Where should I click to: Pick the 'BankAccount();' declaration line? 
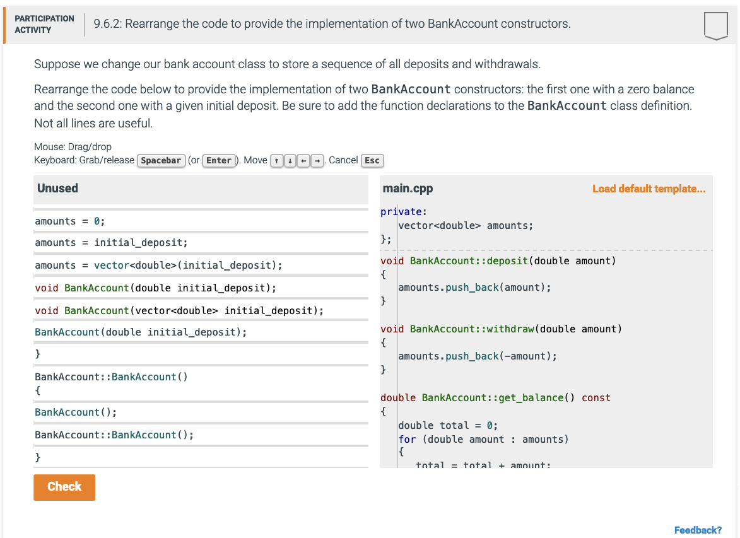click(x=76, y=412)
